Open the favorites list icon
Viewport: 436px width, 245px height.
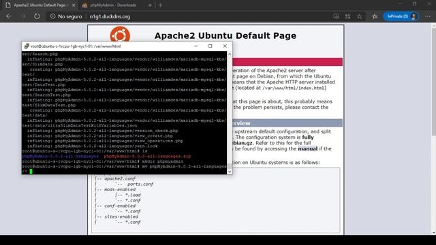click(375, 16)
